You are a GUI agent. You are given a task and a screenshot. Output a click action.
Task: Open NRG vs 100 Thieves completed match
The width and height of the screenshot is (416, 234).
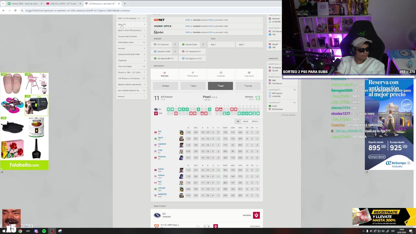(282, 80)
